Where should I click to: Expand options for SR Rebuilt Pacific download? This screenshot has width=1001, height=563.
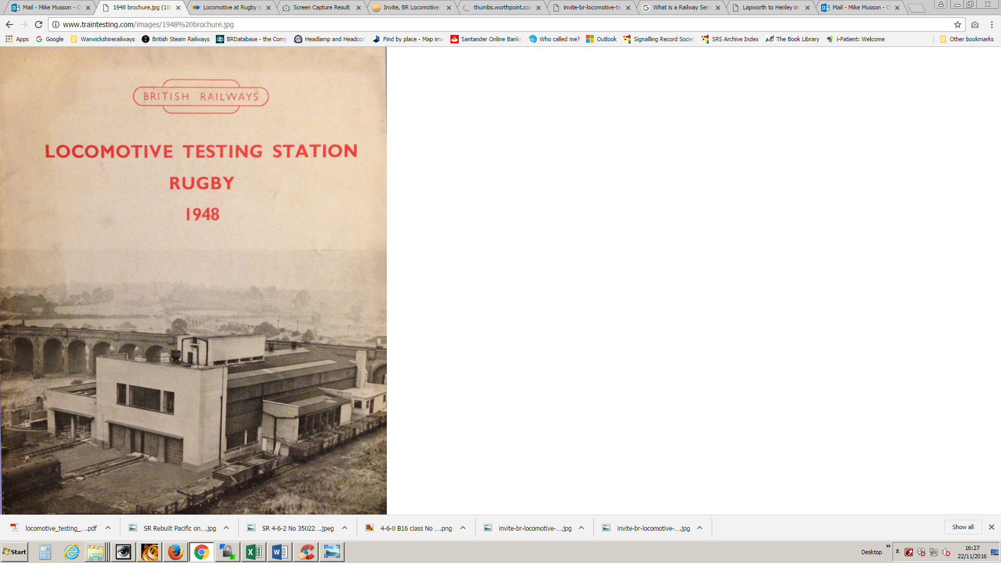click(226, 528)
